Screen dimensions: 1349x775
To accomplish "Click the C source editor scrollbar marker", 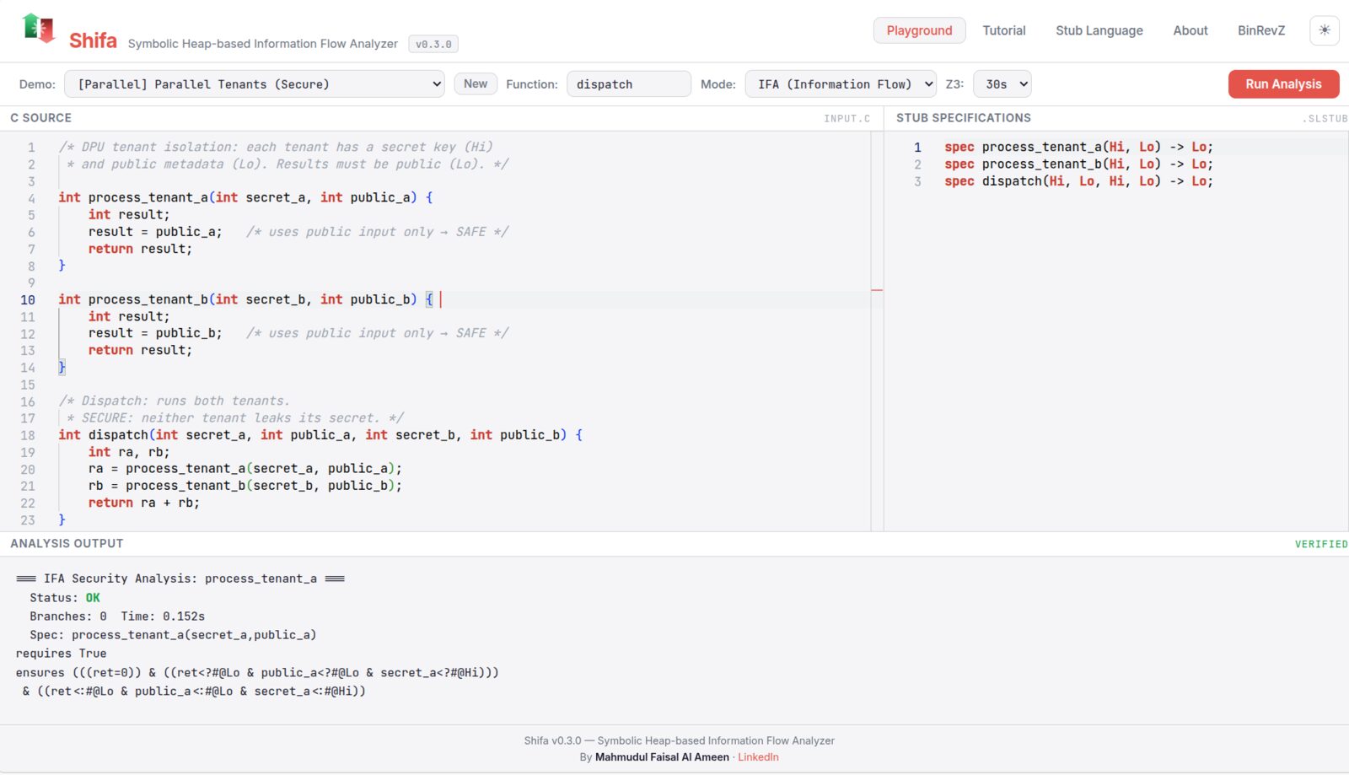I will [x=877, y=290].
